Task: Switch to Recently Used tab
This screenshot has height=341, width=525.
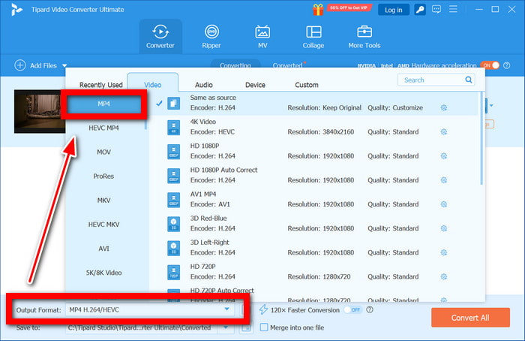Action: (101, 85)
